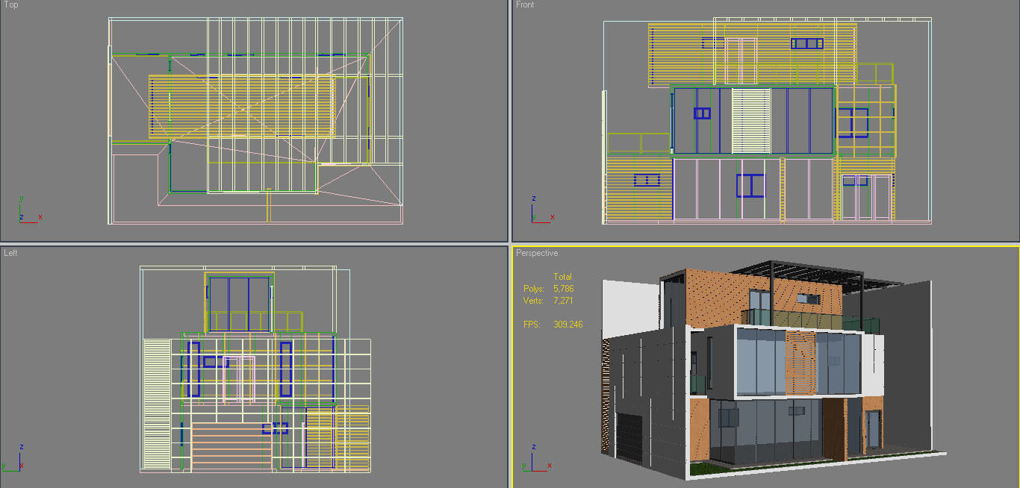Activate the Front viewport by clicking its wireframe elevation
Screen dimensions: 1020x488
tap(768, 119)
